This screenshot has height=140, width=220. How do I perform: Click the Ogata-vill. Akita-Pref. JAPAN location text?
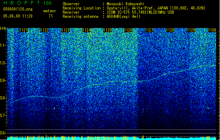(156, 8)
